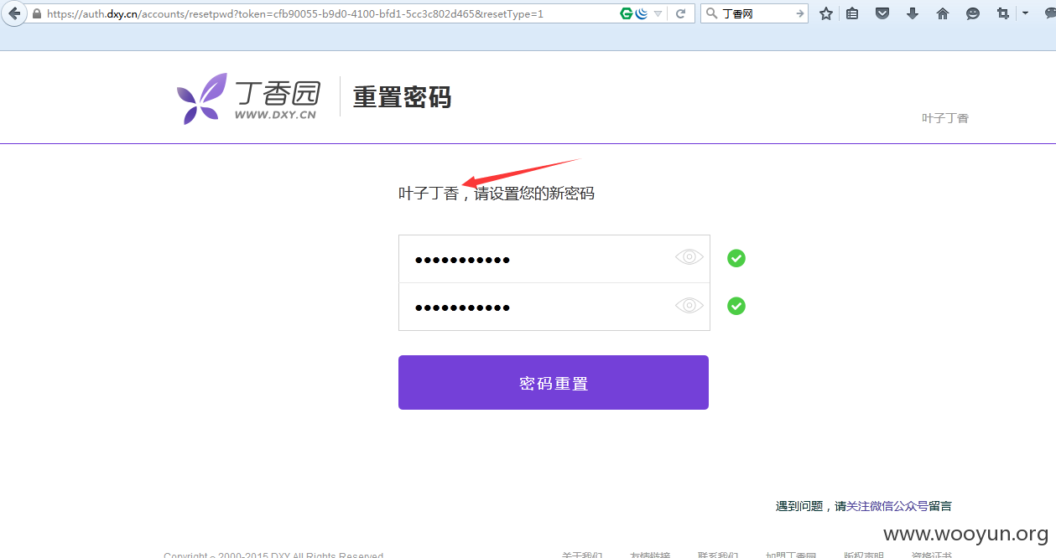
Task: Open the 版权声明 footer link
Action: pos(864,555)
